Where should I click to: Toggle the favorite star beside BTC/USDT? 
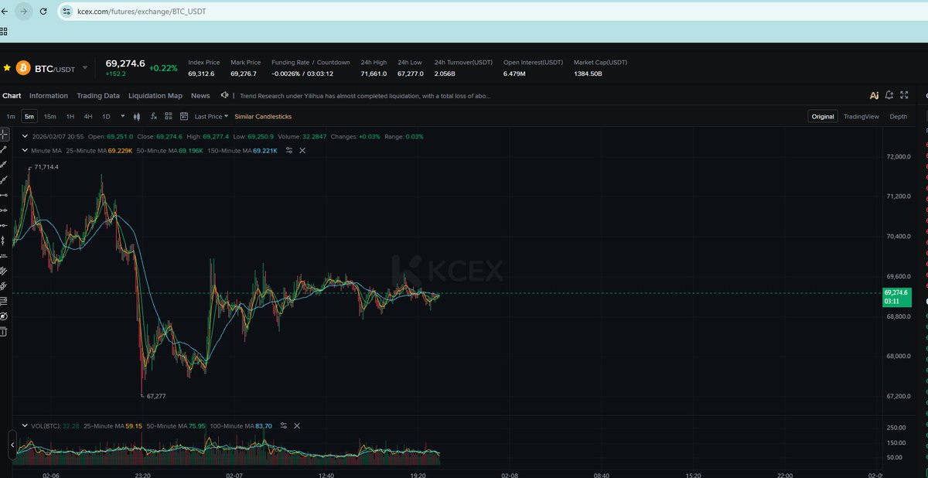(7, 68)
